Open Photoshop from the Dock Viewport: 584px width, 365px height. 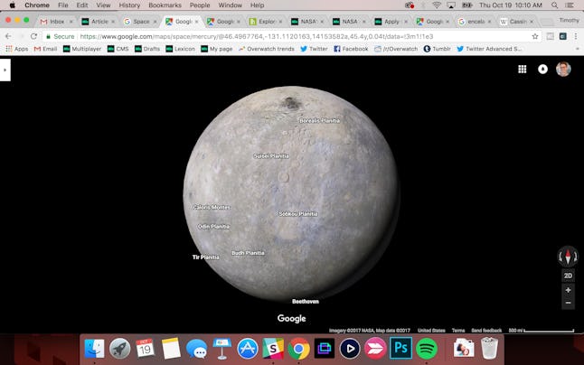click(x=400, y=348)
